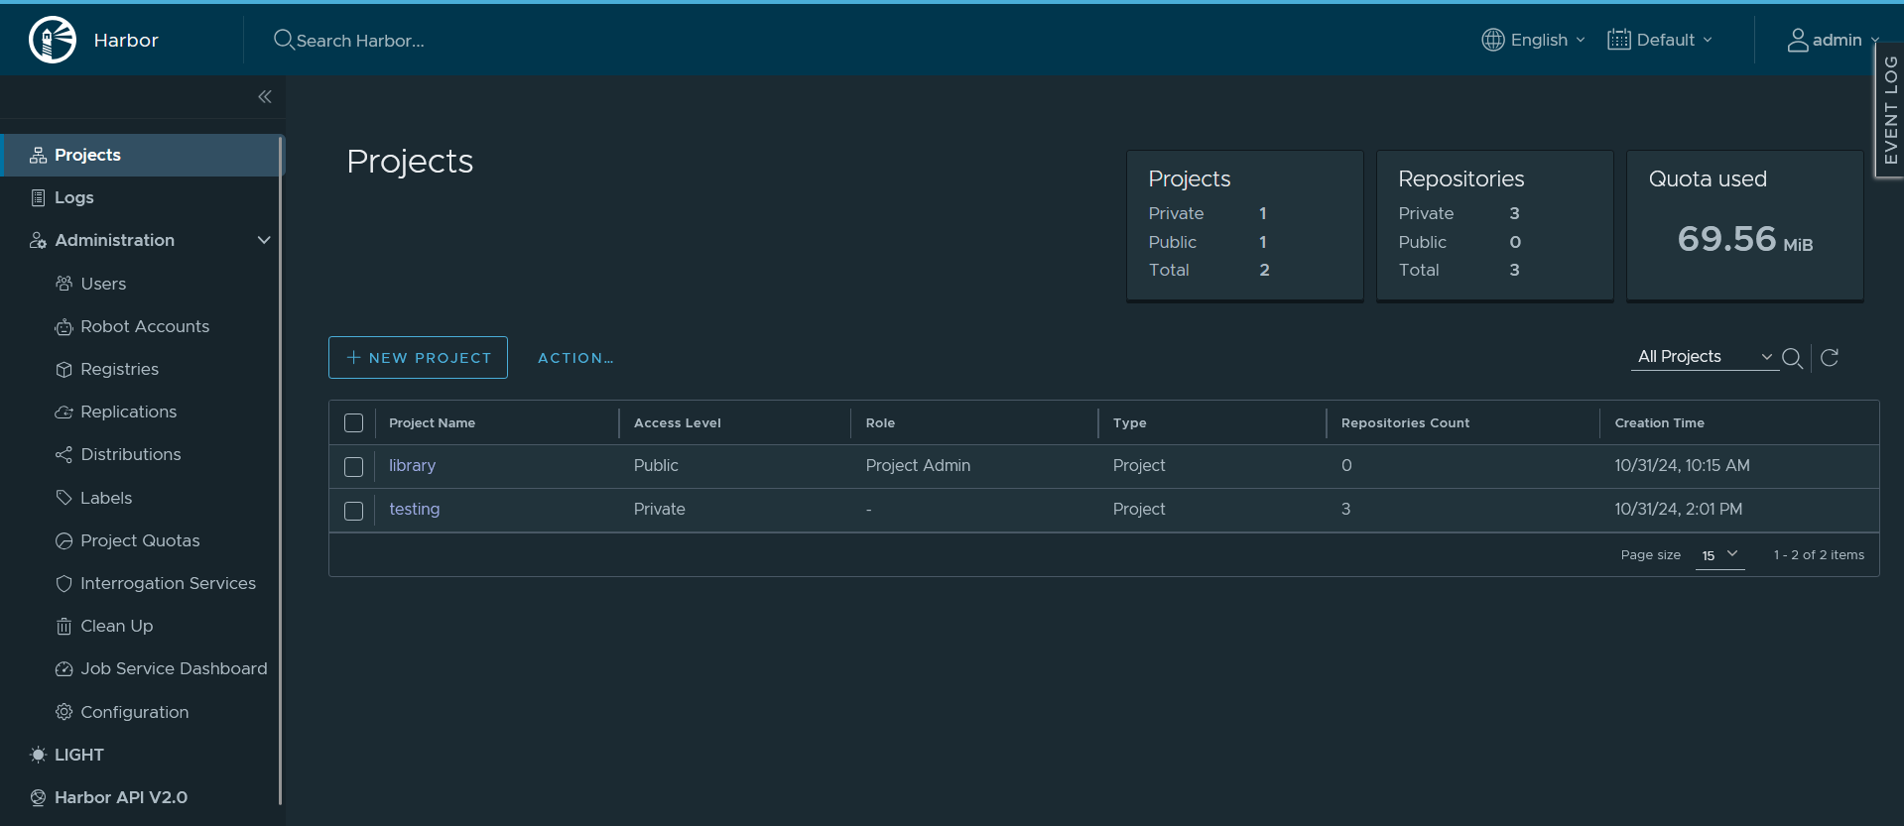Switch to LIGHT theme
The image size is (1904, 826).
[78, 755]
